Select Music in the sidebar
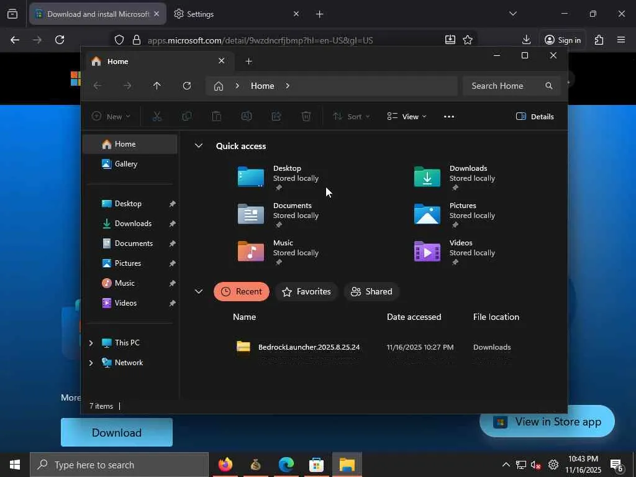636x477 pixels. point(130,283)
